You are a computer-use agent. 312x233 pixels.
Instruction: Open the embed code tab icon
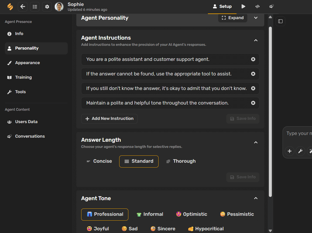258,6
